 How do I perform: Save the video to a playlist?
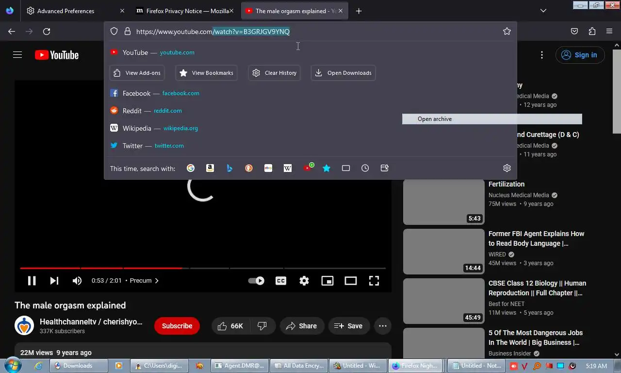(349, 326)
